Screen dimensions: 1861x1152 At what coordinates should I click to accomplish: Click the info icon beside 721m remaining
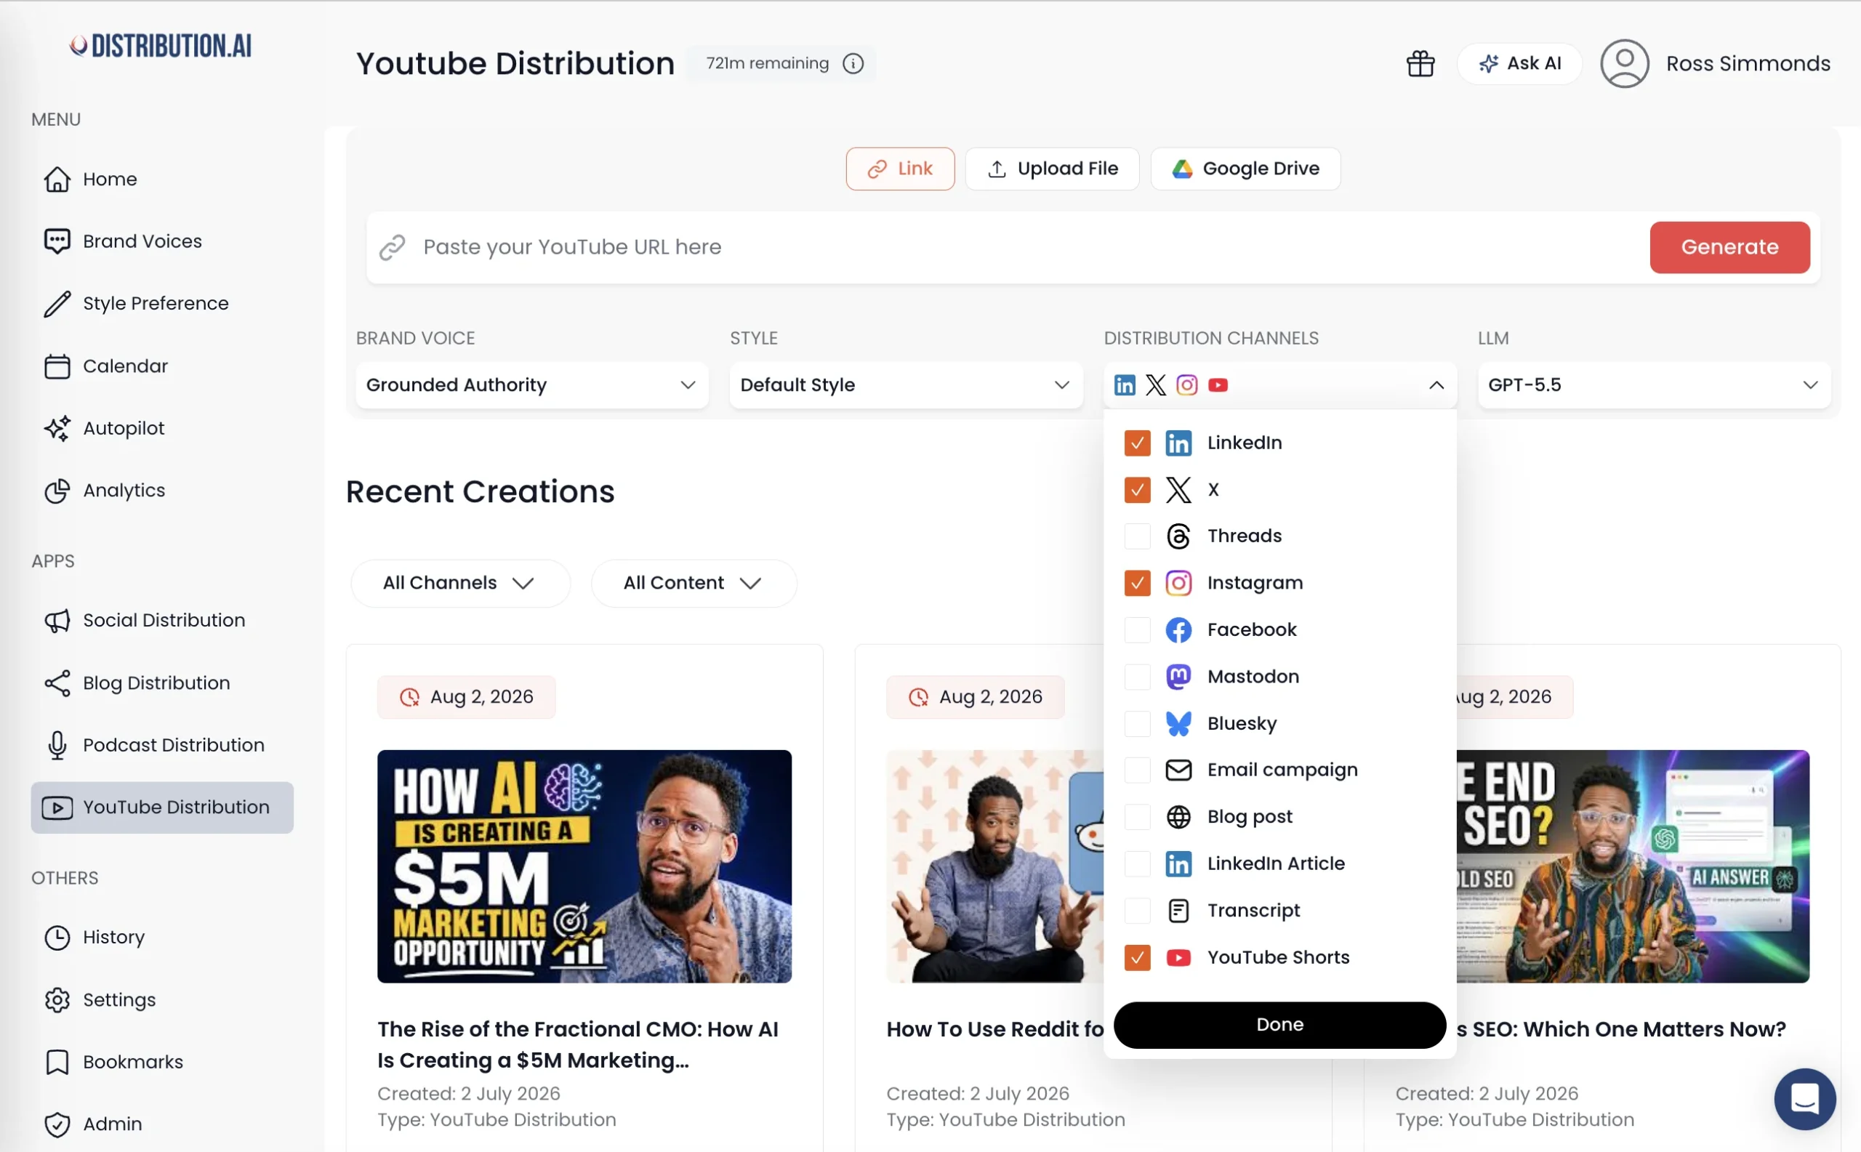pyautogui.click(x=853, y=63)
